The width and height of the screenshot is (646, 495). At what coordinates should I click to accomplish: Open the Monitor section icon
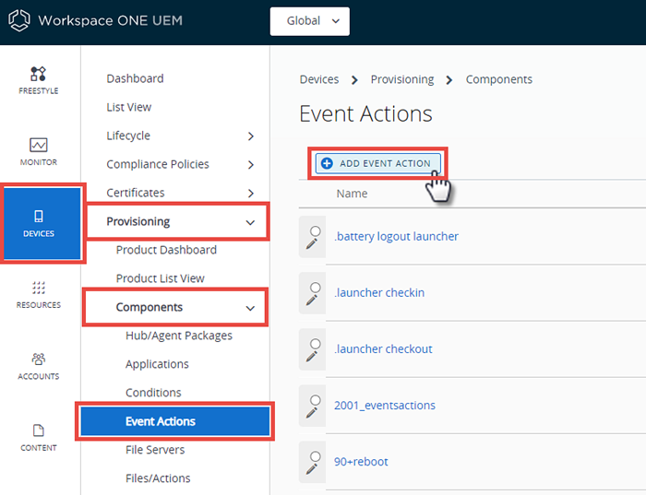coord(39,145)
